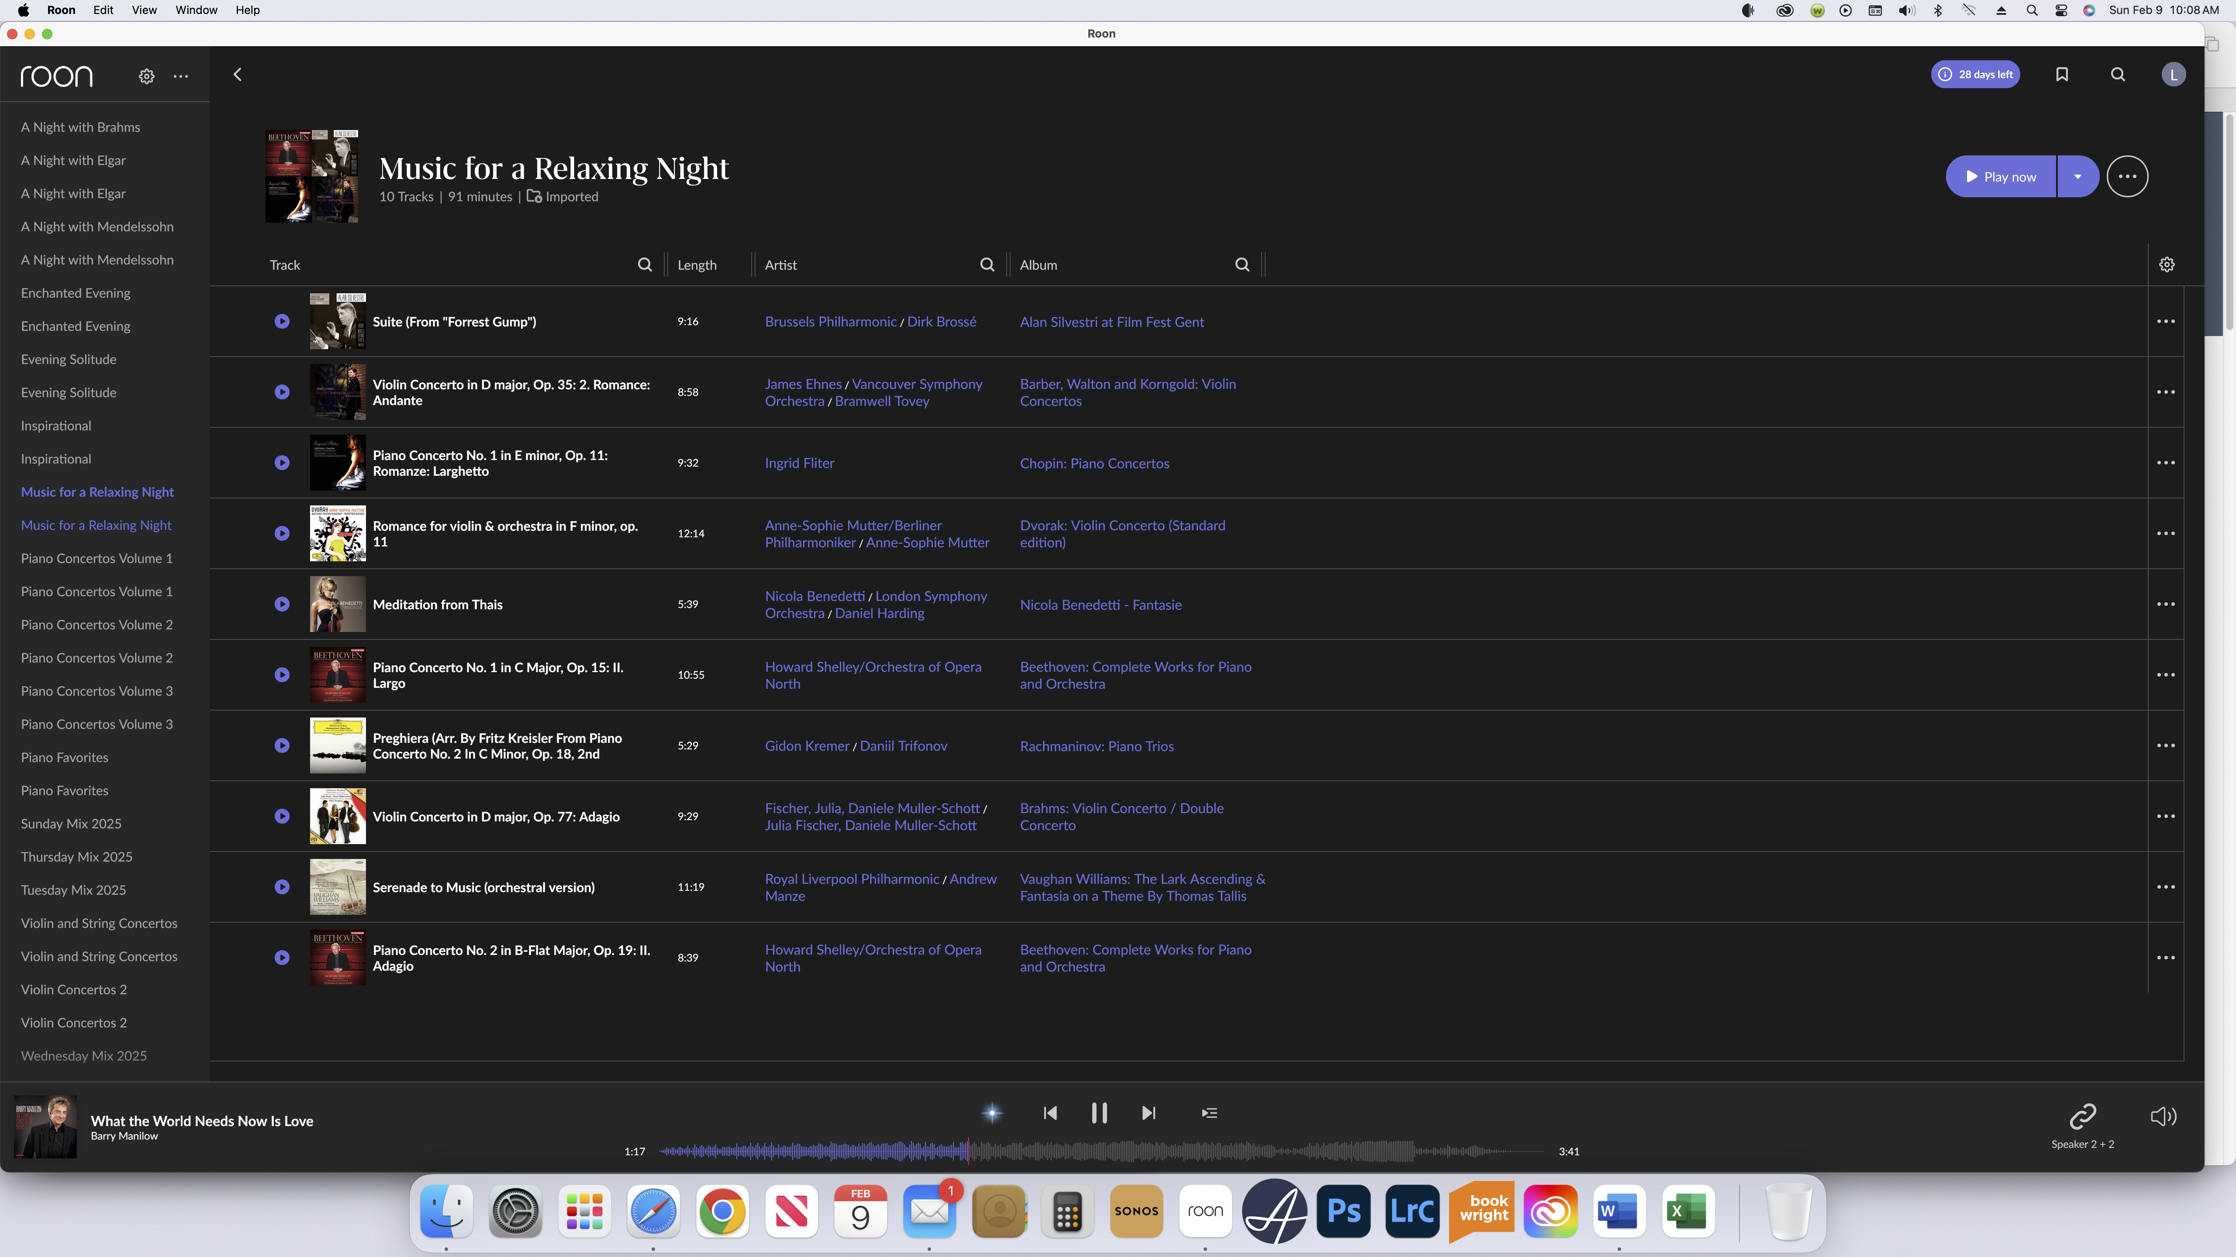Skip to previous track
The width and height of the screenshot is (2236, 1257).
(1050, 1113)
